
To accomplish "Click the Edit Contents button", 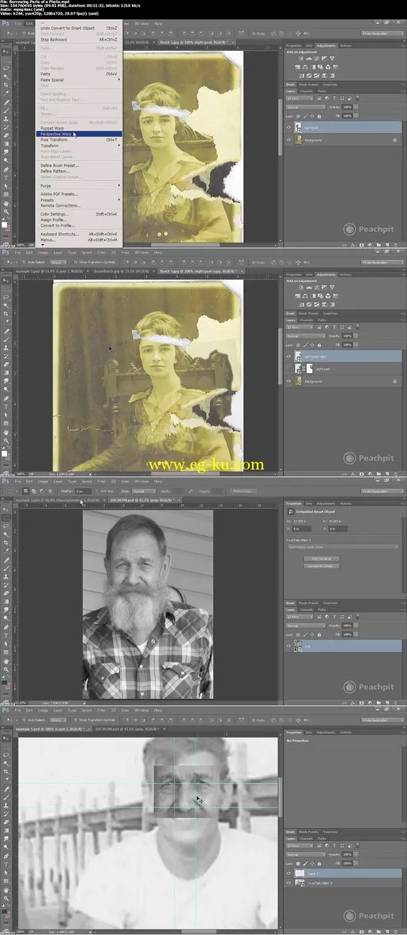I will click(x=321, y=559).
